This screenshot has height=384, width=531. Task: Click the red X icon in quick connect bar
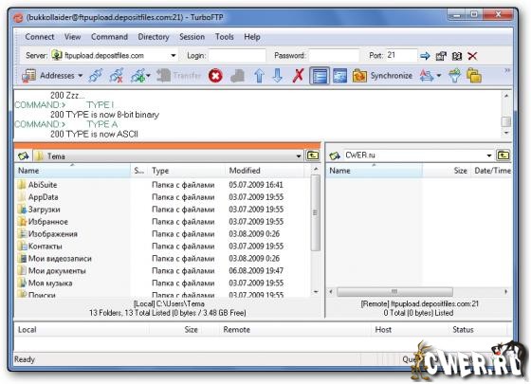(472, 56)
